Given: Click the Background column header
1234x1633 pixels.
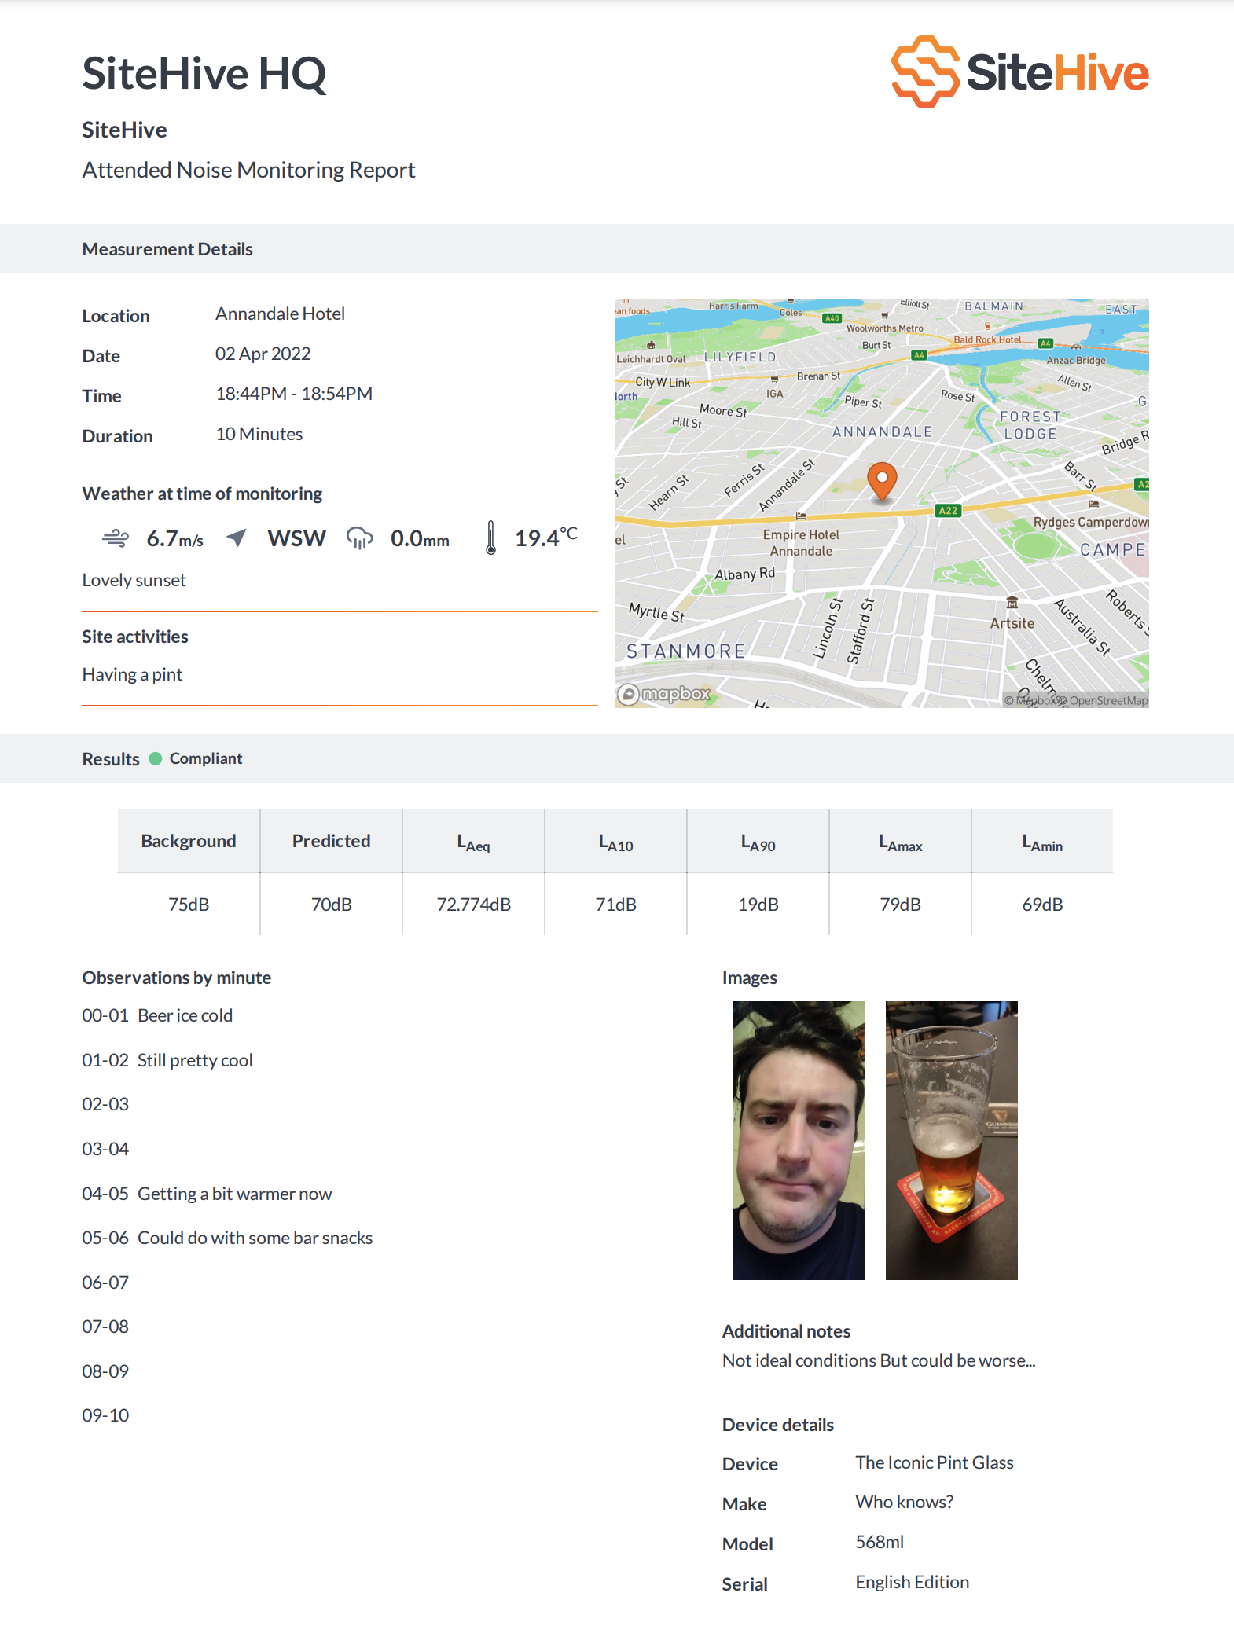Looking at the screenshot, I should (189, 841).
